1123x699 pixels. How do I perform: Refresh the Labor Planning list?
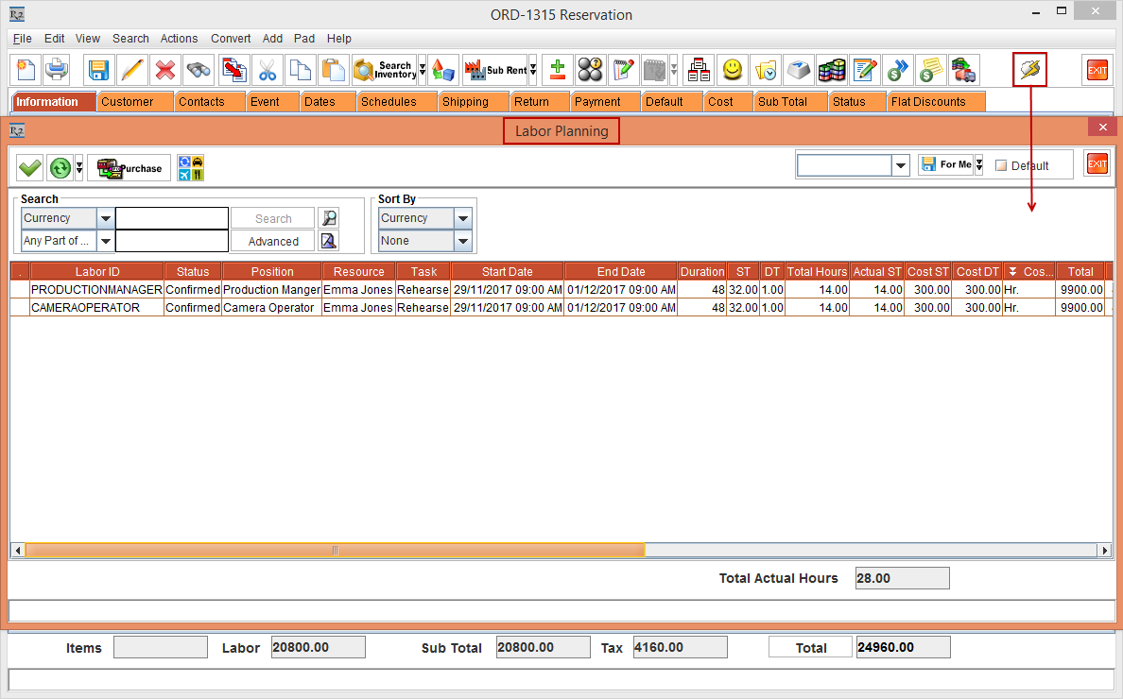(59, 167)
